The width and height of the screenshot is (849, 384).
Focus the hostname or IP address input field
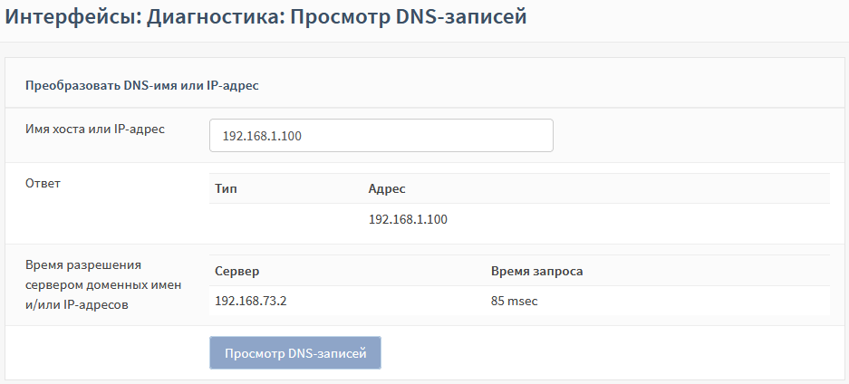pyautogui.click(x=381, y=135)
